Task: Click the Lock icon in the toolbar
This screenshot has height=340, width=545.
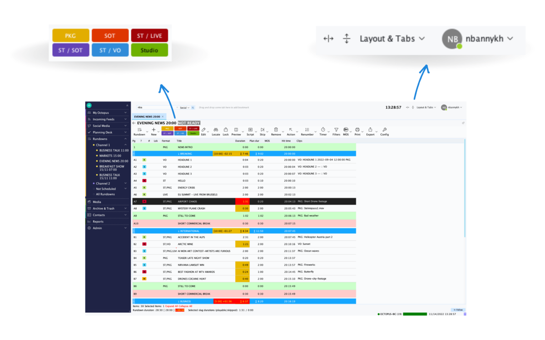Action: pyautogui.click(x=226, y=130)
